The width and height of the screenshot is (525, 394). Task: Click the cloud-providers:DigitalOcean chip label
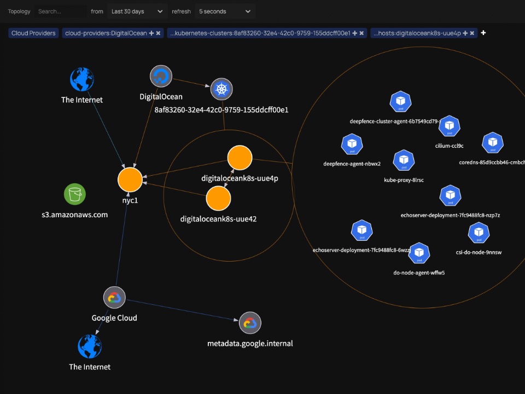tap(106, 33)
